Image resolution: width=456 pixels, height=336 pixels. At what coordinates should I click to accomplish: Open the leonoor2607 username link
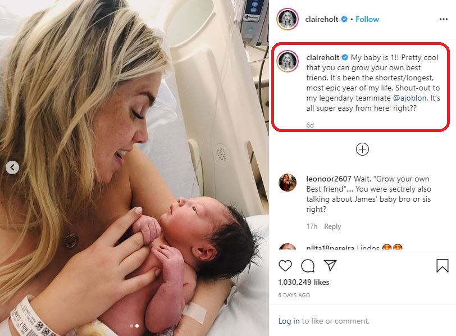[x=329, y=179]
